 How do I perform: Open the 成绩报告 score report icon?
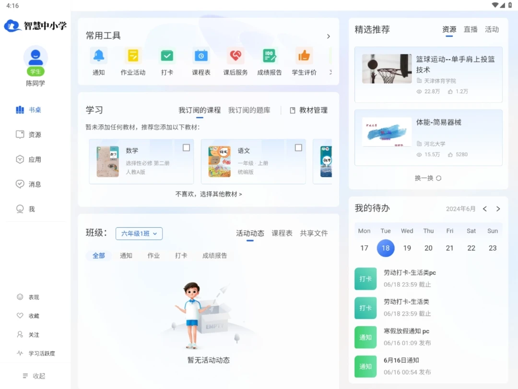coord(269,56)
